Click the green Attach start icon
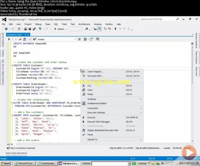The width and height of the screenshot is (200, 166). (55, 29)
